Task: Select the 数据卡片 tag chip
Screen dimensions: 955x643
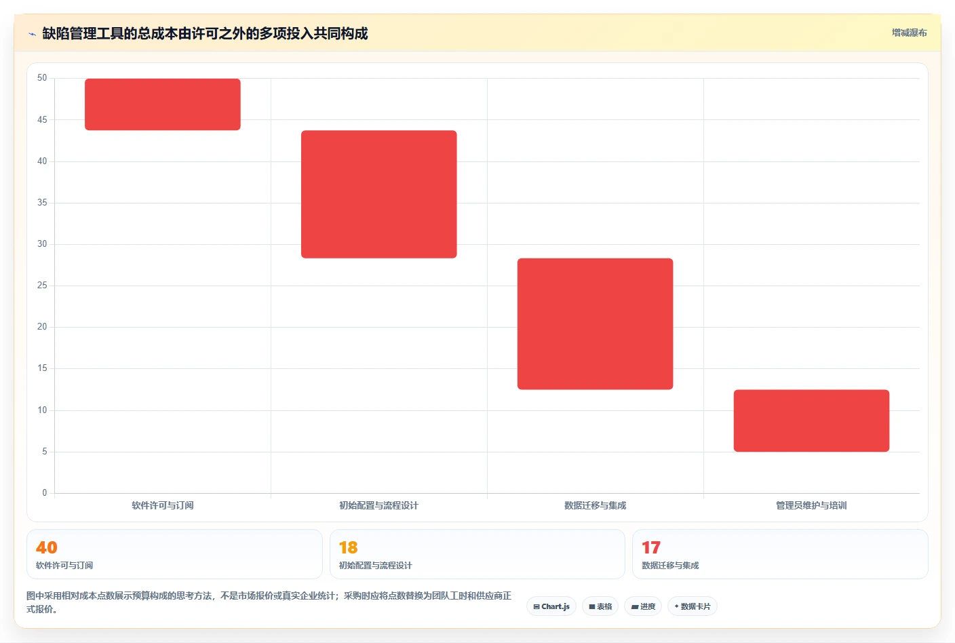Action: 693,606
